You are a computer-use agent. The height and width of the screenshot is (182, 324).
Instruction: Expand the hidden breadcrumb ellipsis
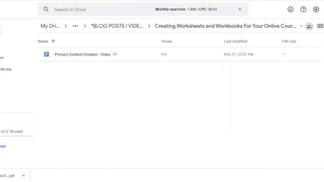[x=75, y=26]
